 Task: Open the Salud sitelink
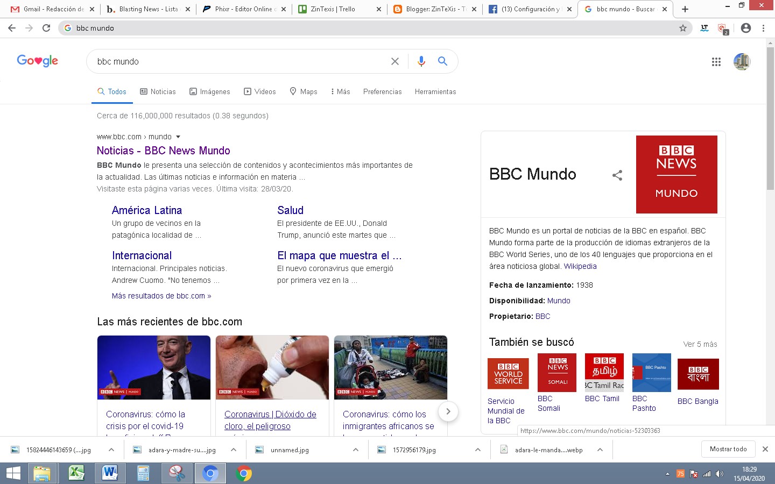click(290, 210)
